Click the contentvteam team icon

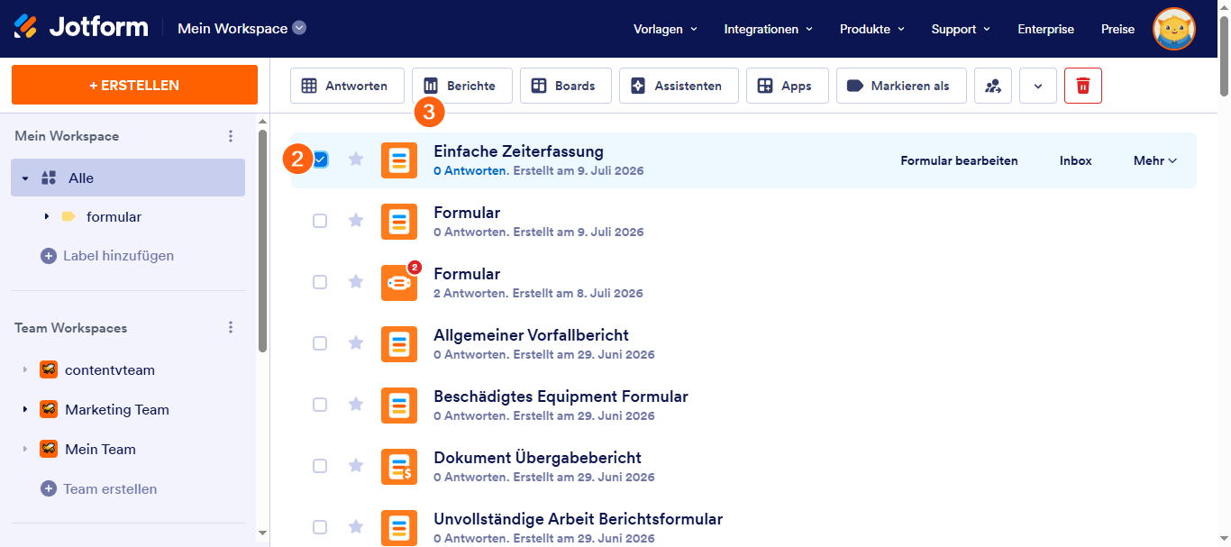pos(49,370)
